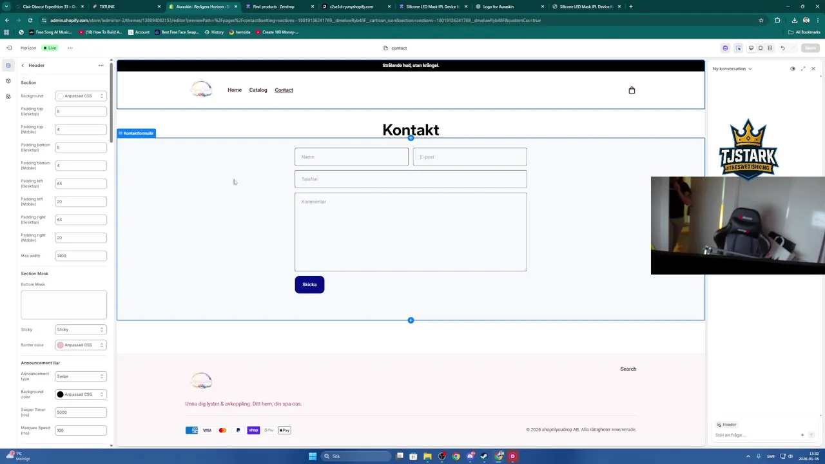Open Steam from the taskbar
The image size is (825, 464).
tap(485, 456)
